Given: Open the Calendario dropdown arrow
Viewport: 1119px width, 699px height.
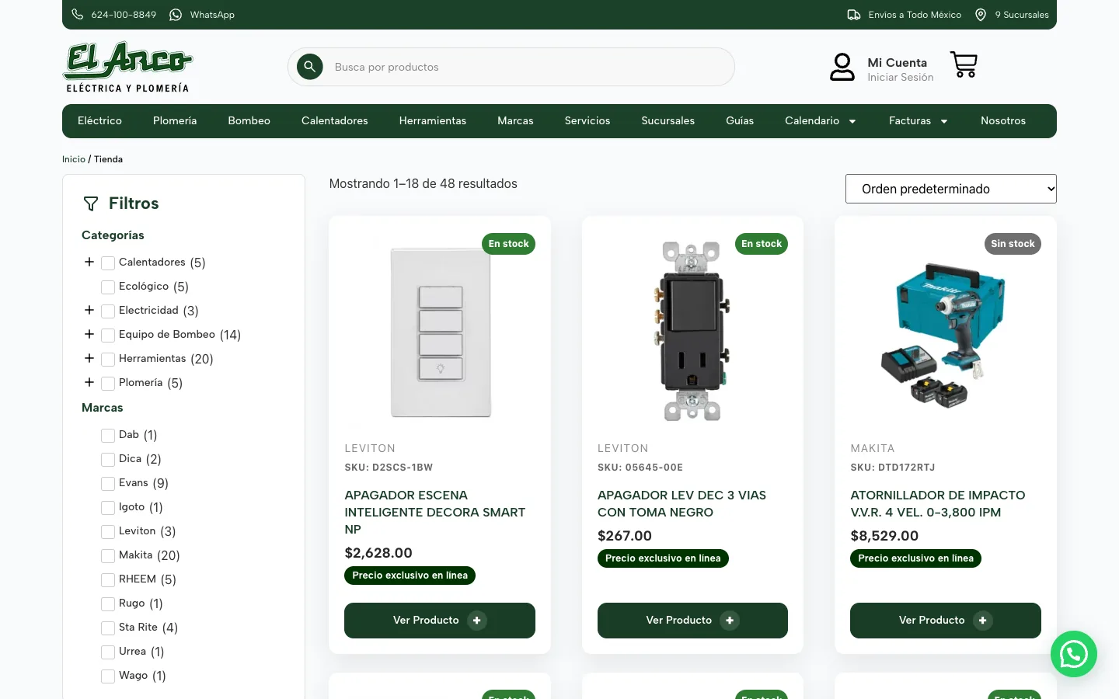Looking at the screenshot, I should pyautogui.click(x=852, y=121).
